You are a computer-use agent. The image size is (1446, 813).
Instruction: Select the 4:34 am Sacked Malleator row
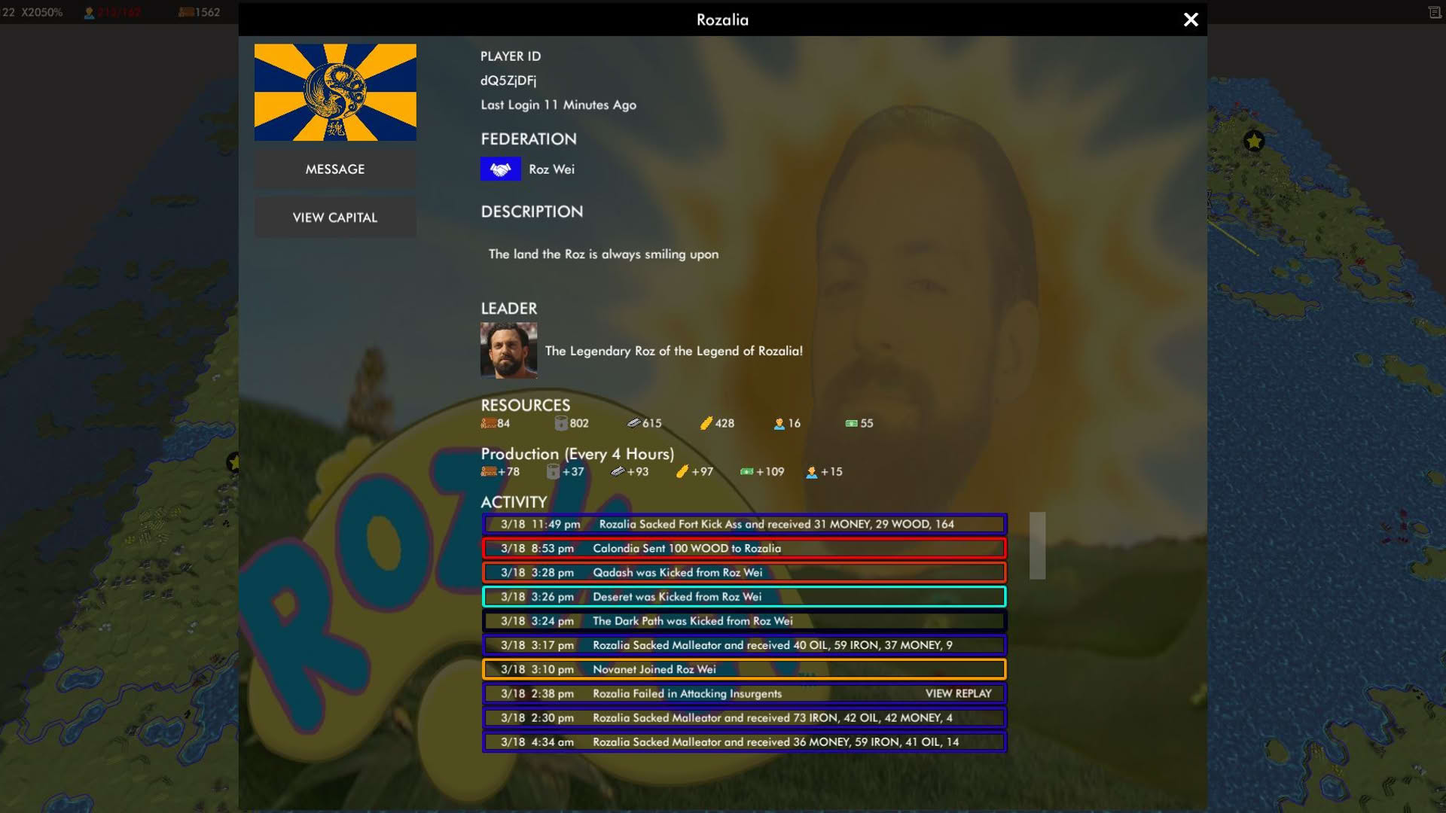(744, 741)
